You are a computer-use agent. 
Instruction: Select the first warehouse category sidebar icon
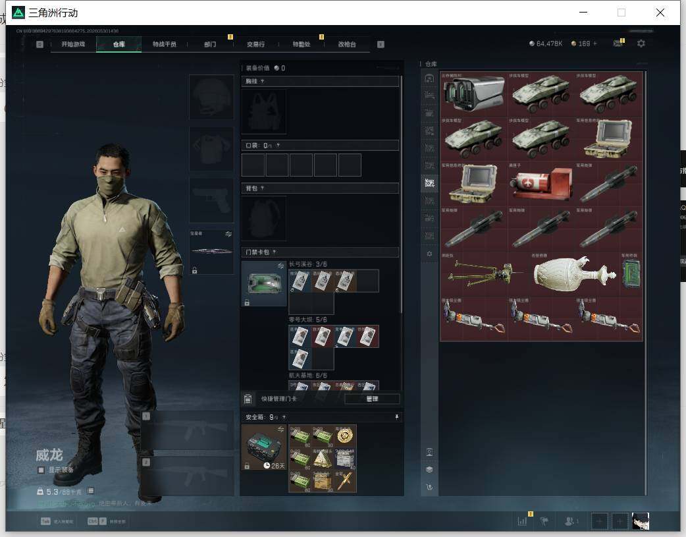[429, 78]
